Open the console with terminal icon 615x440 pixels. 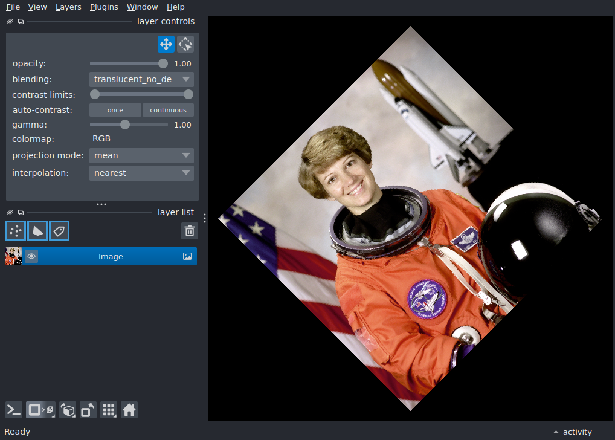point(14,410)
